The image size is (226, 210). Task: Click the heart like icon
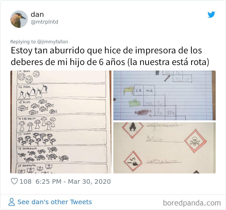tap(14, 181)
